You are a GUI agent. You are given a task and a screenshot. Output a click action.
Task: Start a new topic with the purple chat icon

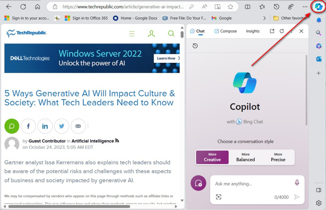click(198, 183)
